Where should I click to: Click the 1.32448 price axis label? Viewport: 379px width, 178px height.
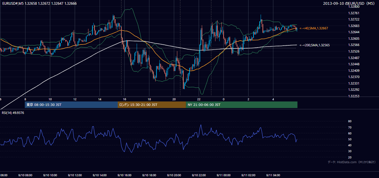353,64
